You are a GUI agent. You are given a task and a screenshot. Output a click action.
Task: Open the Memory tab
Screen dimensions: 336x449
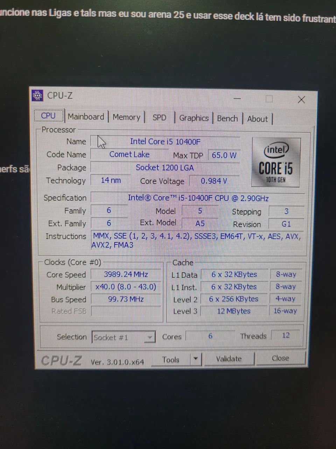tap(126, 117)
